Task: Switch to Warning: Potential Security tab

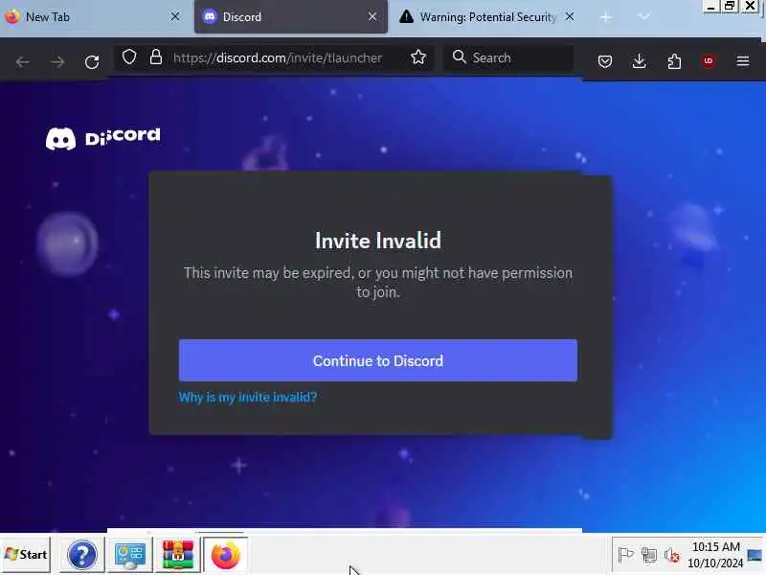Action: pos(488,17)
